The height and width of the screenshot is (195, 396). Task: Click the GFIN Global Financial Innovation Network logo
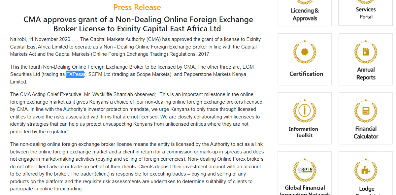point(305,170)
